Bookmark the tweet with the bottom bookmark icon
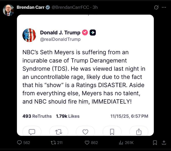 coord(155,142)
